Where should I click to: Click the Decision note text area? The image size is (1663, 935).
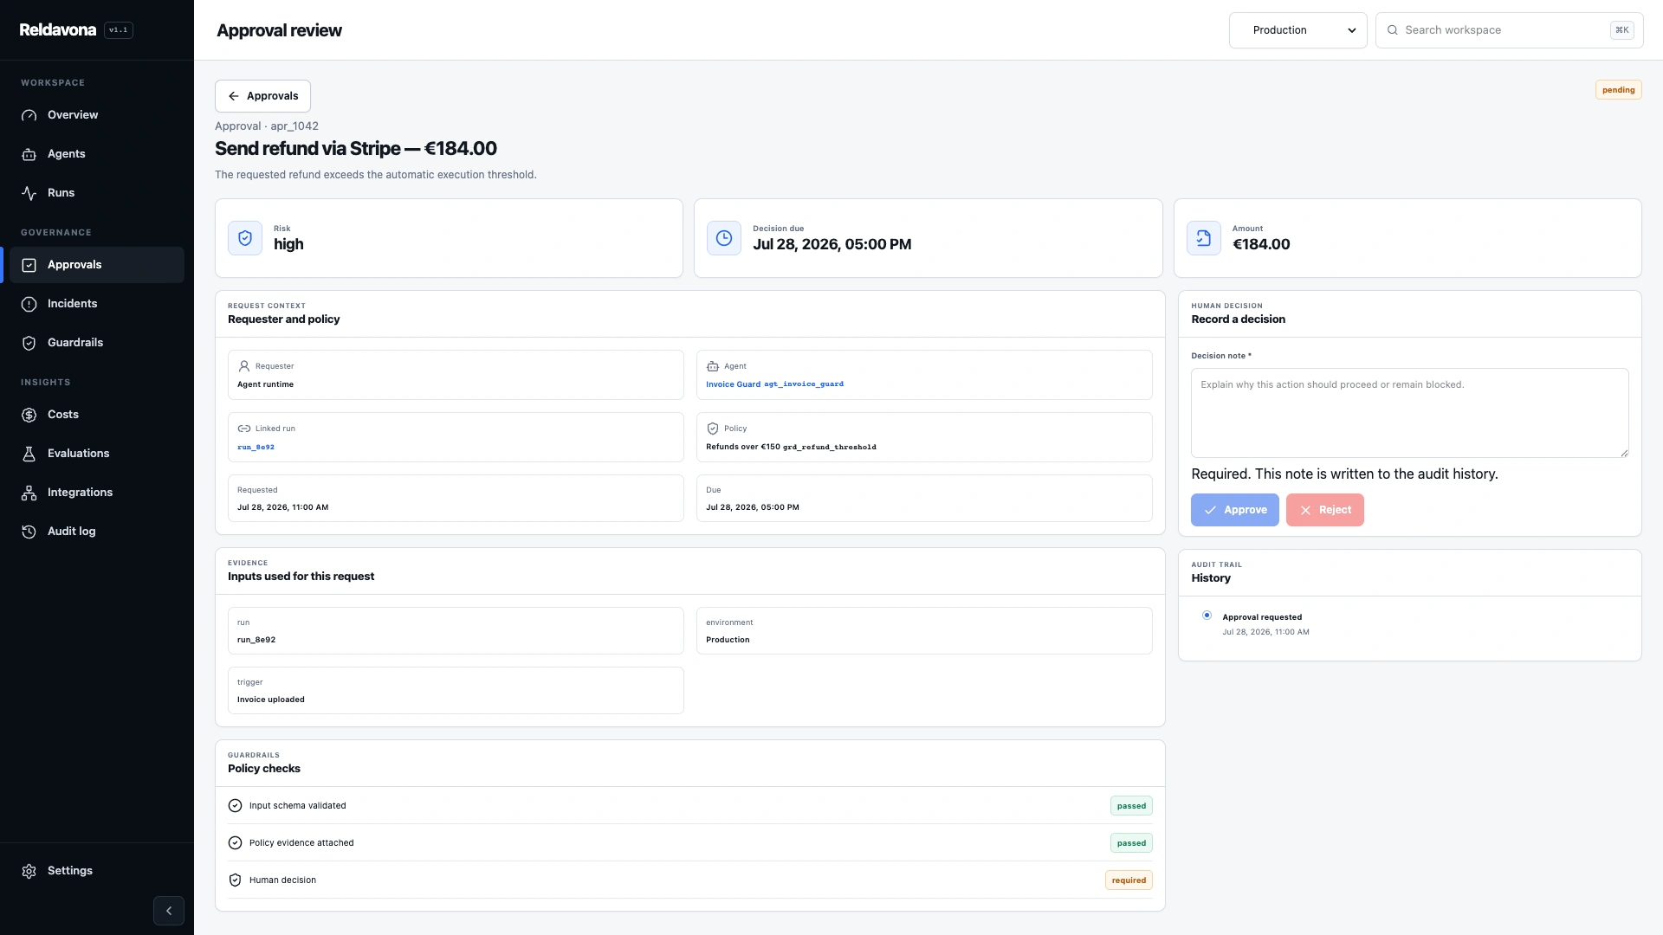1409,413
